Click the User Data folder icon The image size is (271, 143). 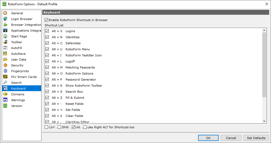[5, 60]
